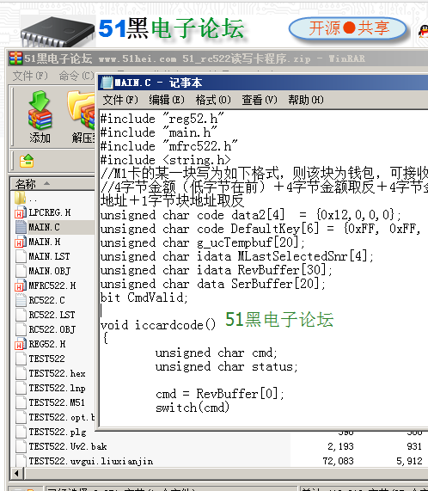Click horizontal scrollbar left arrow
Image resolution: width=428 pixels, height=491 pixels.
pos(16,474)
